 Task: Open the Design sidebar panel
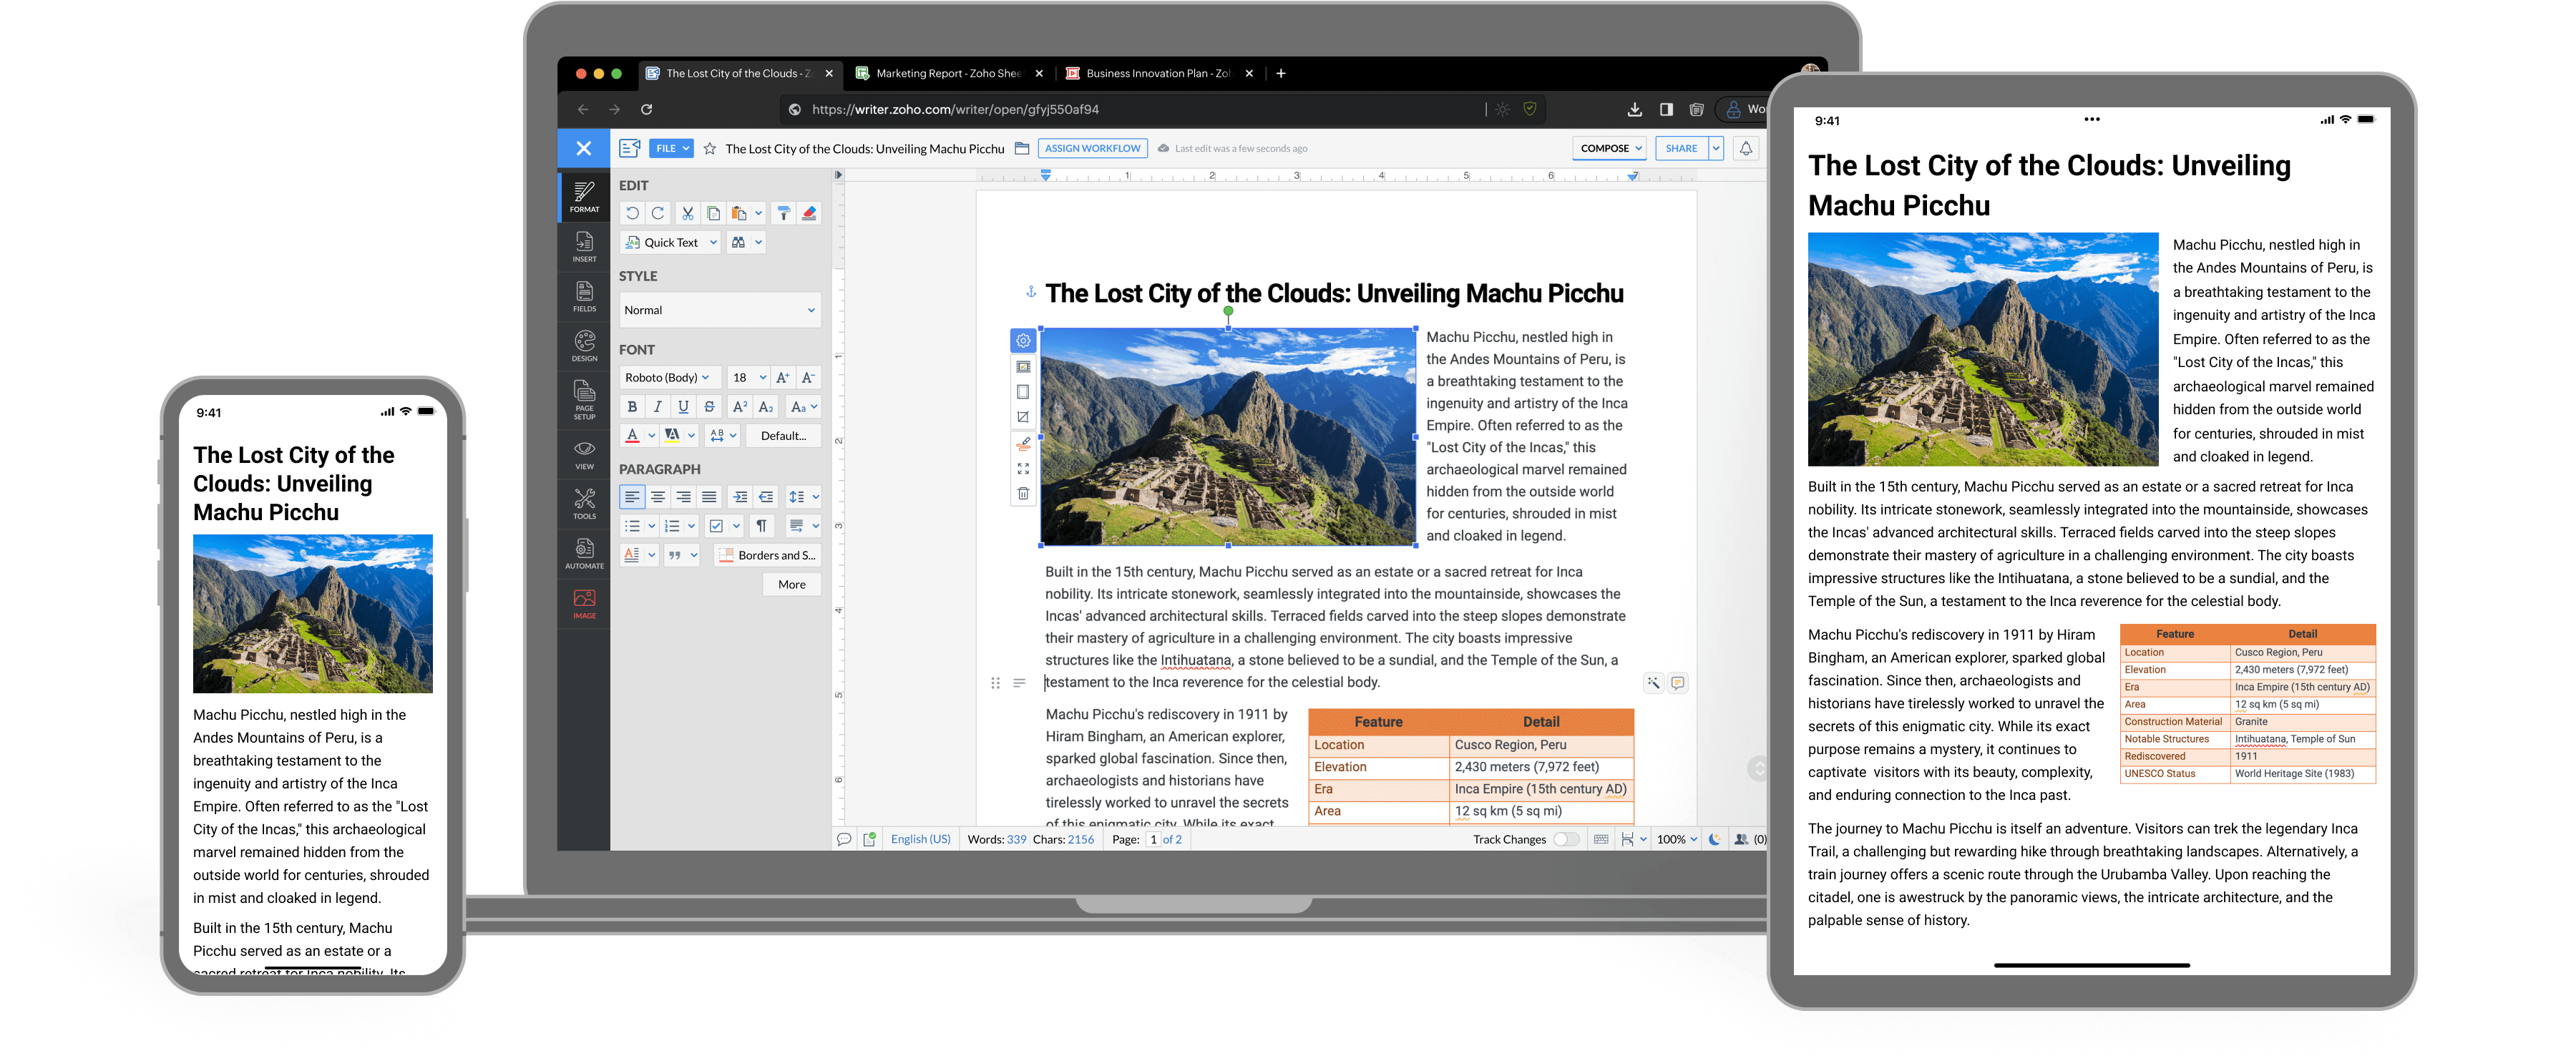click(x=584, y=346)
